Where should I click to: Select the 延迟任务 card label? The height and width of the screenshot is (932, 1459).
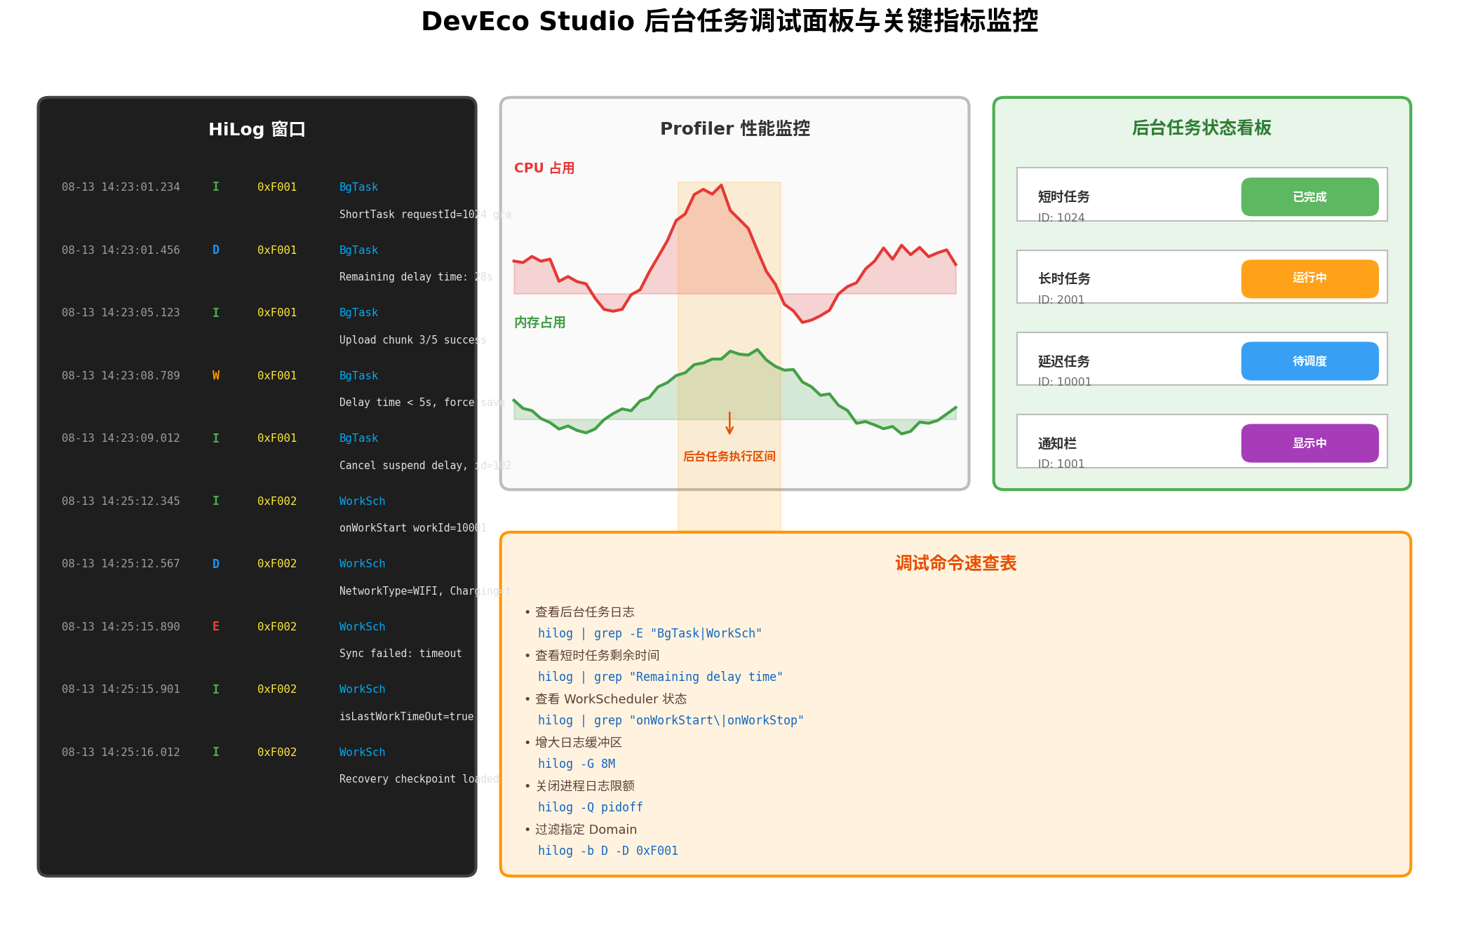tap(1063, 361)
